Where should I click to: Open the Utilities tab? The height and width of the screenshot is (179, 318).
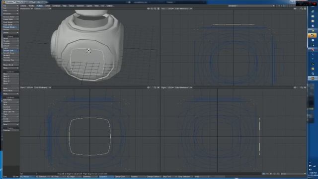[110, 6]
